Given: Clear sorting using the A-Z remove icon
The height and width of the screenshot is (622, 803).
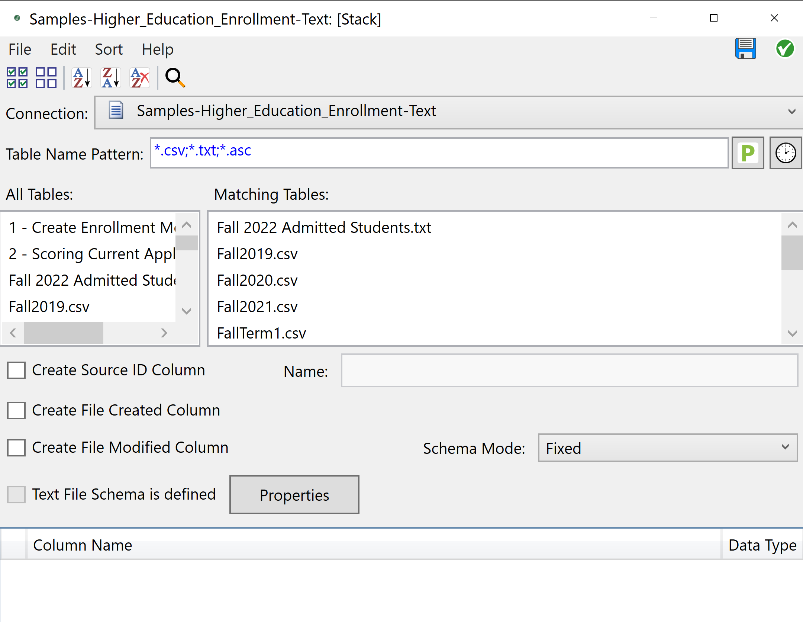Looking at the screenshot, I should pyautogui.click(x=139, y=77).
